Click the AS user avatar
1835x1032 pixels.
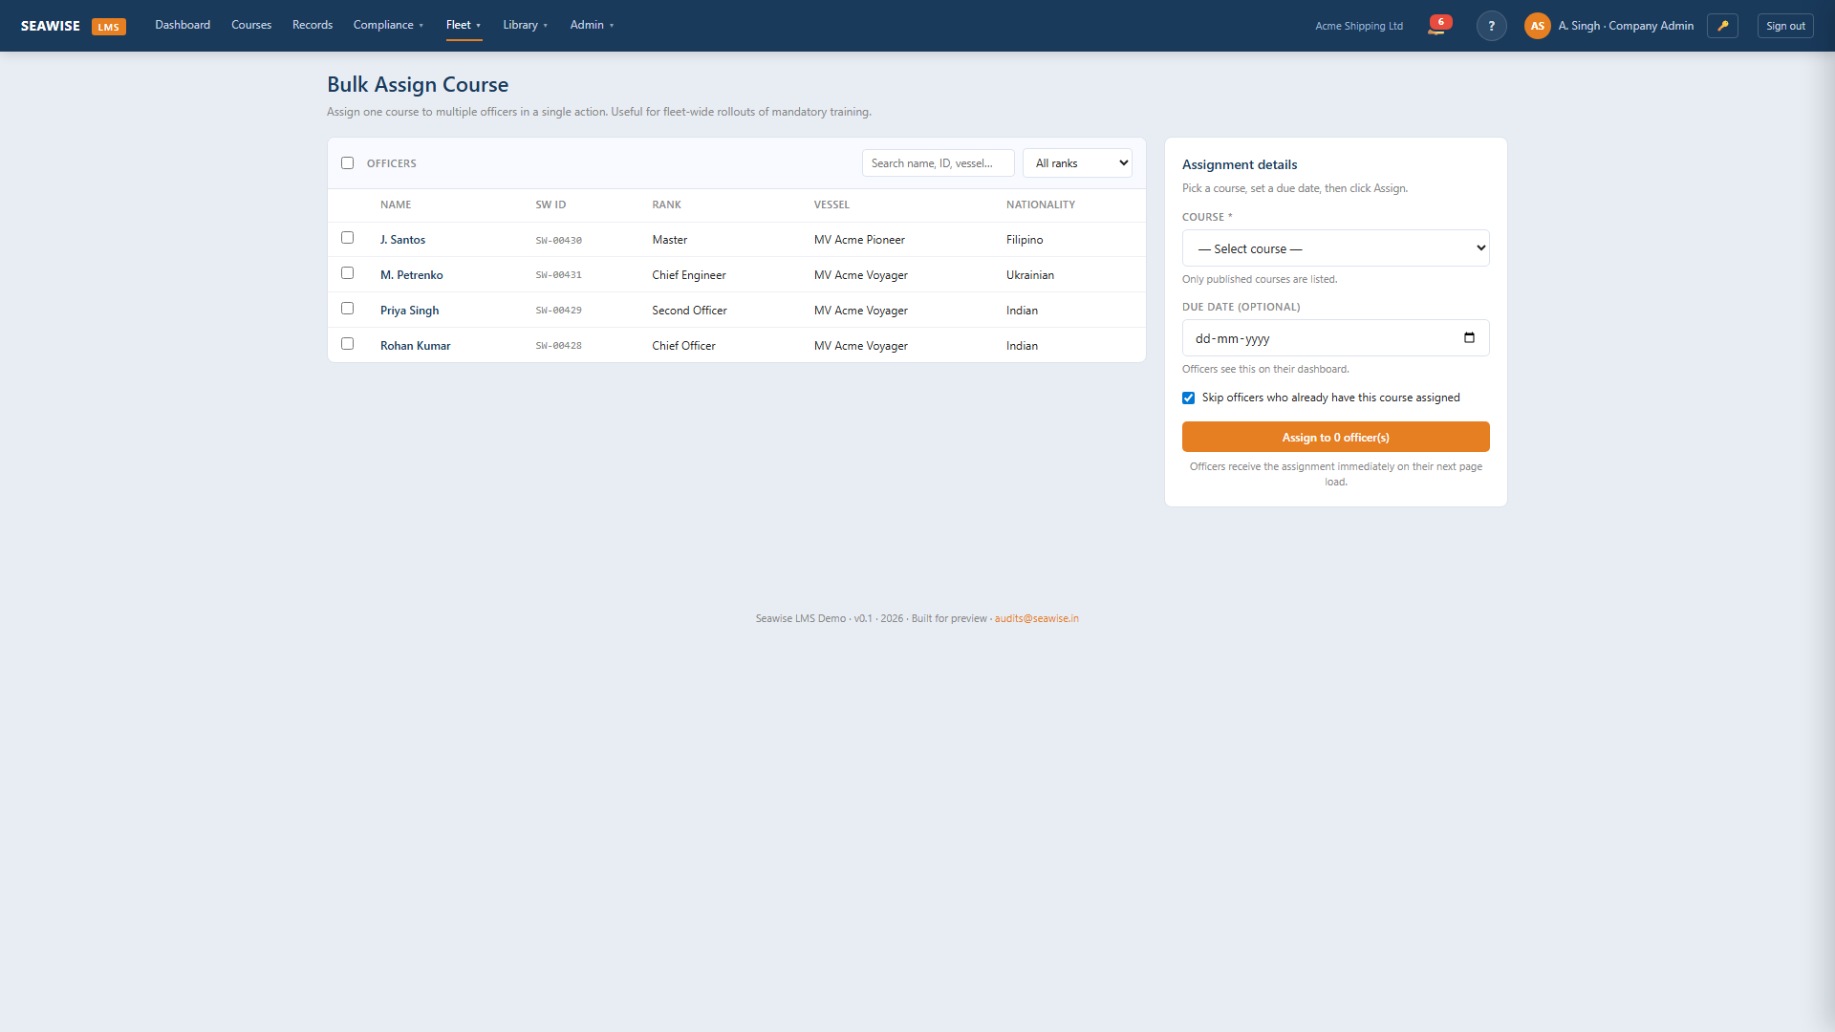coord(1537,26)
